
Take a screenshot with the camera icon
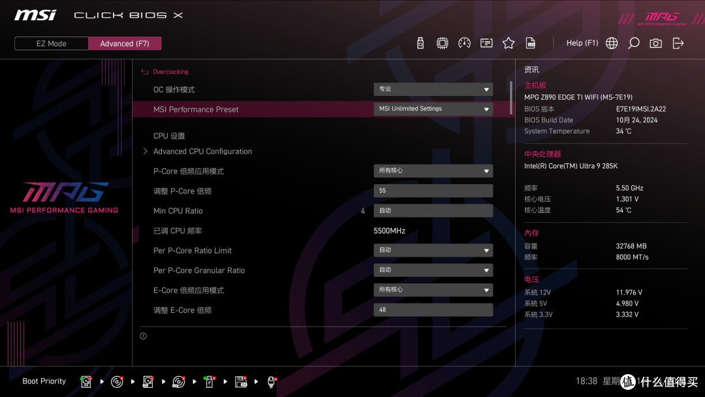655,43
